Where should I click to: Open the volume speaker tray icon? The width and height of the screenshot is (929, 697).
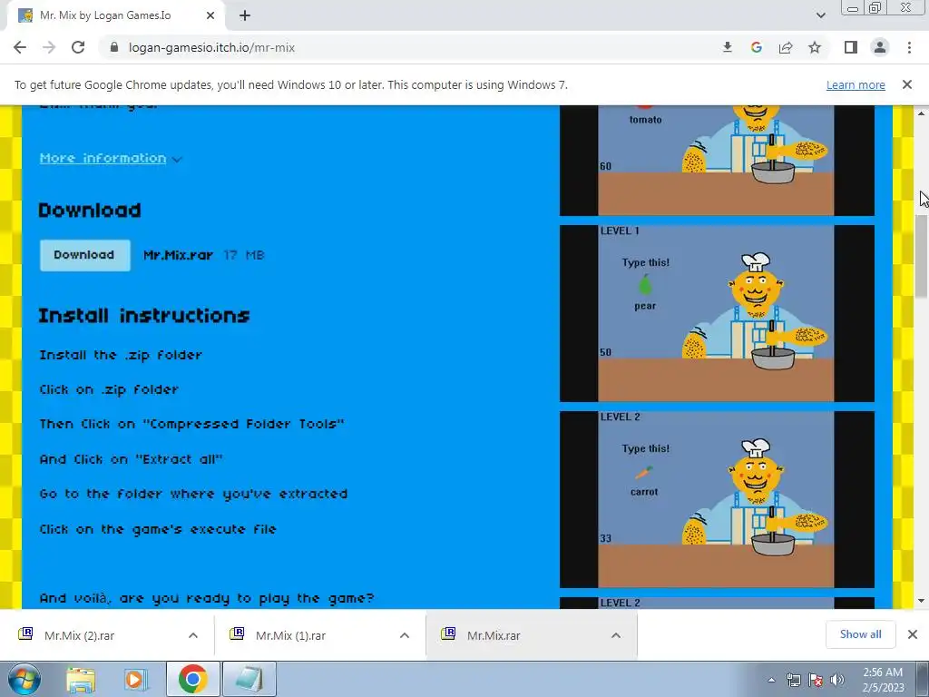pyautogui.click(x=837, y=680)
